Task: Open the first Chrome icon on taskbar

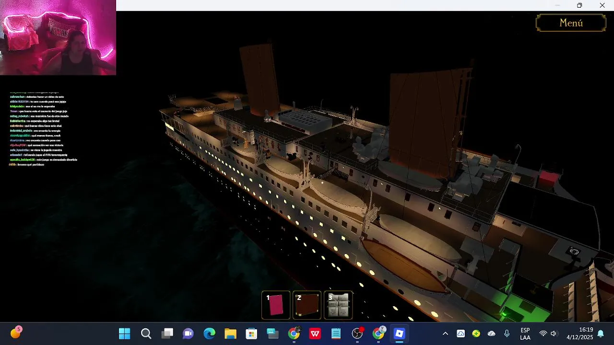Action: 294,334
